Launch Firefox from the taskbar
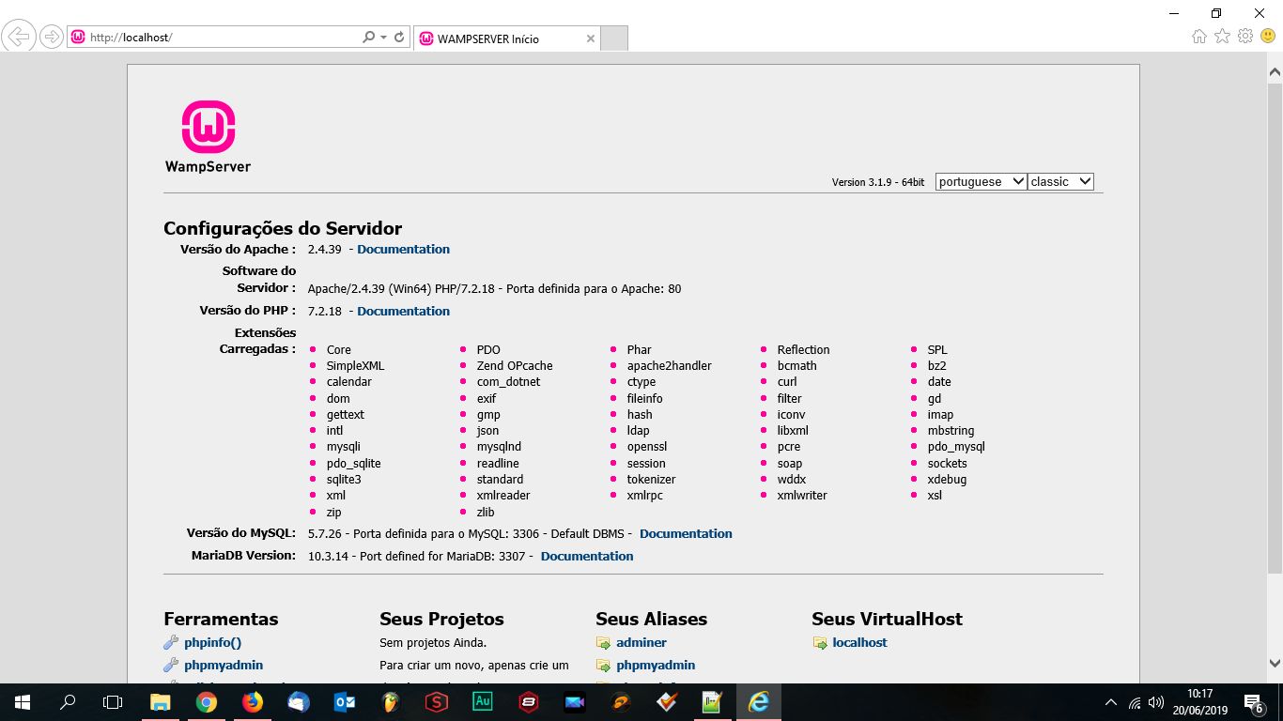 click(253, 702)
